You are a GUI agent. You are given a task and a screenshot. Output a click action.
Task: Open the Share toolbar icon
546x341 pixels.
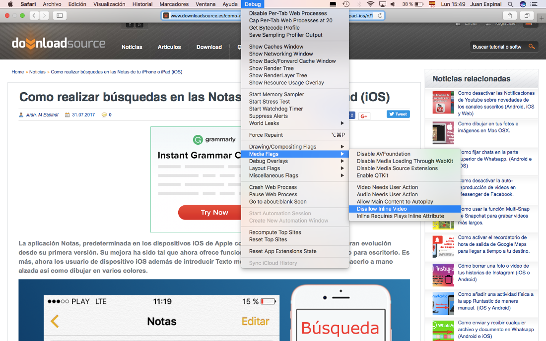tap(510, 15)
